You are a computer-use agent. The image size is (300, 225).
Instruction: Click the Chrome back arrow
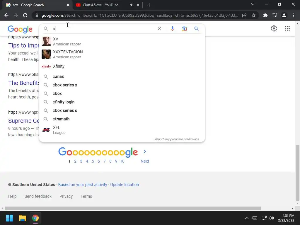(x=6, y=15)
